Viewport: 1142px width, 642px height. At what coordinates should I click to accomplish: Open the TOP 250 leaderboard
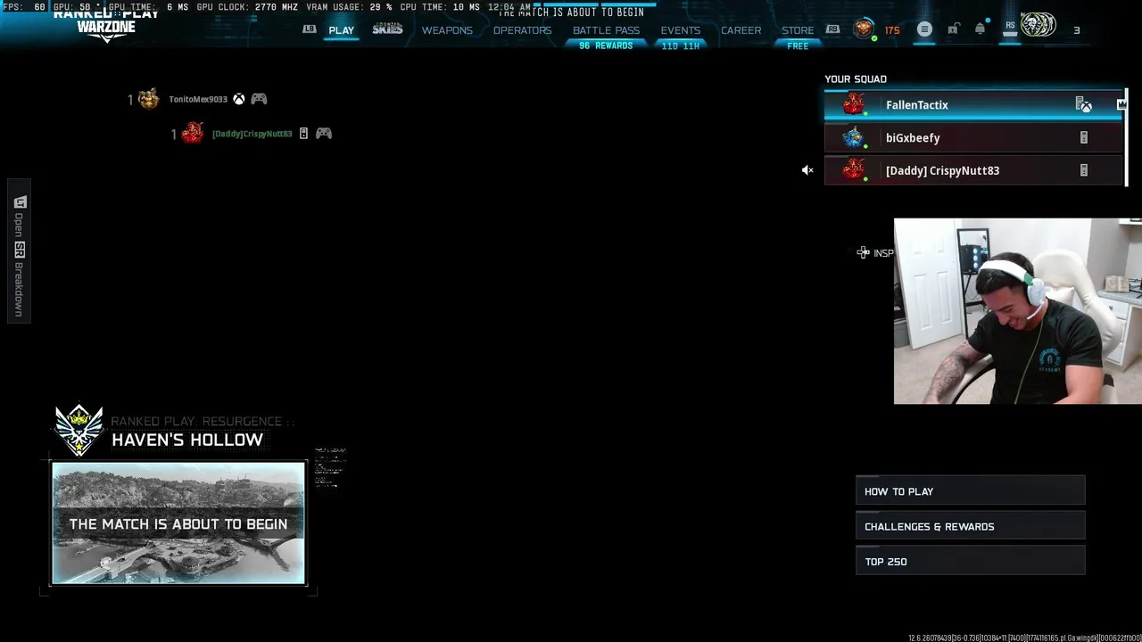tap(970, 562)
